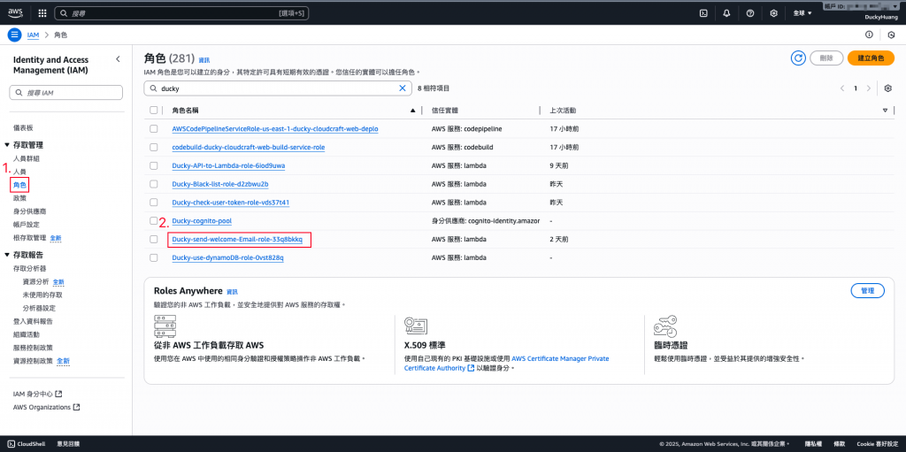Open the 全球 region dropdown

point(802,12)
